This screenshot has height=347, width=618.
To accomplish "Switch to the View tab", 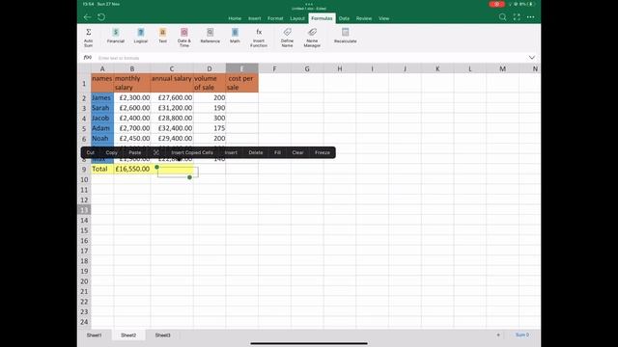I will pos(384,18).
